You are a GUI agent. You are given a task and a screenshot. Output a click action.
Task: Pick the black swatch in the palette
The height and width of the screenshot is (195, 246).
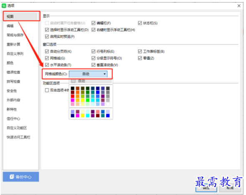tap(73, 88)
